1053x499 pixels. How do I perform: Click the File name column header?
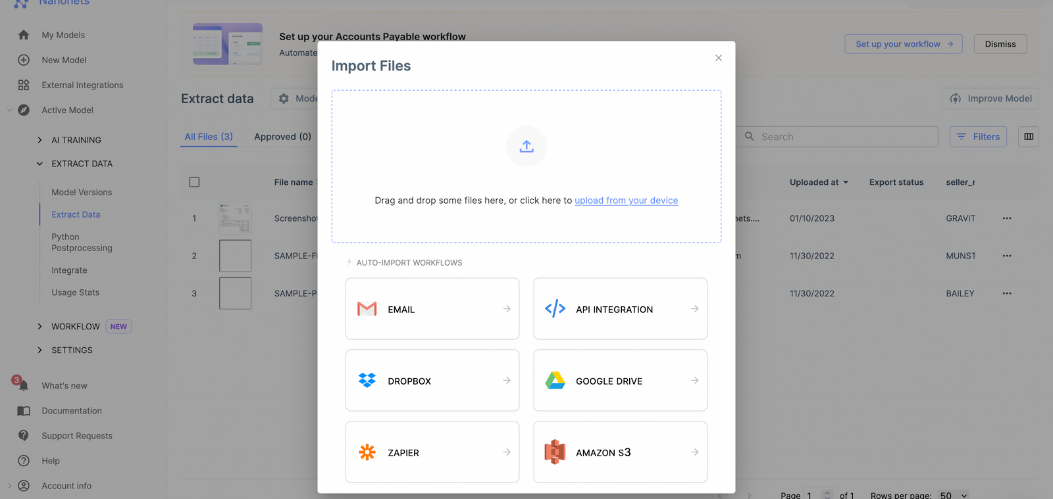294,182
